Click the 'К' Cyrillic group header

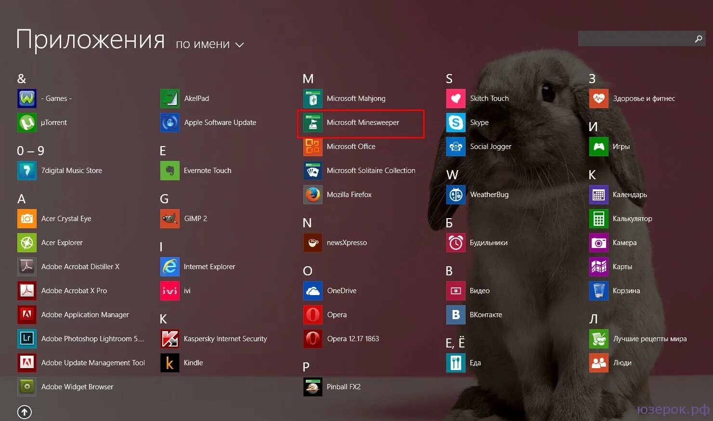point(593,175)
